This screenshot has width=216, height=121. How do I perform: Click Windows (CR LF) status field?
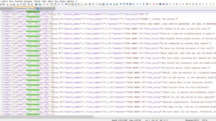tap(192, 120)
